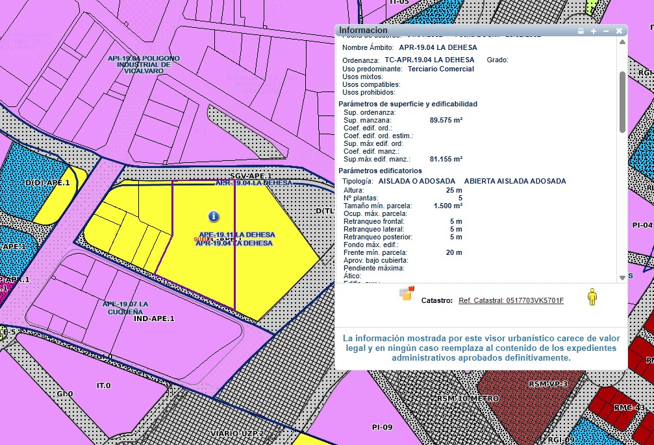
Task: Click the PI-09 zone label
Action: pyautogui.click(x=382, y=427)
